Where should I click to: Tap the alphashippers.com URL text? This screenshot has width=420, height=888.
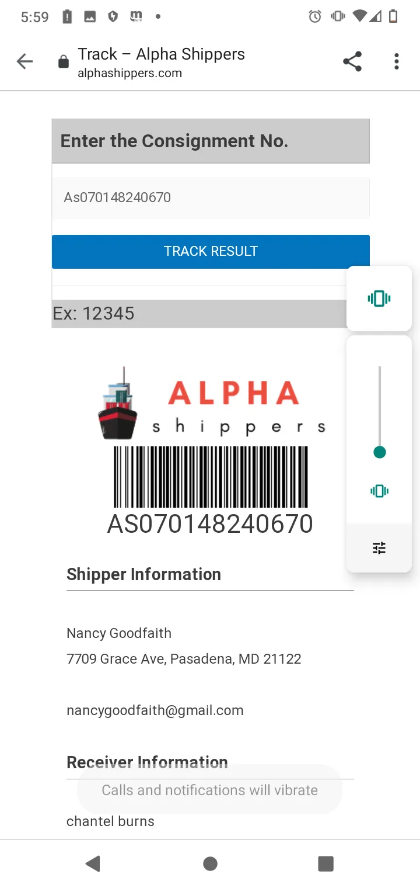pyautogui.click(x=129, y=74)
